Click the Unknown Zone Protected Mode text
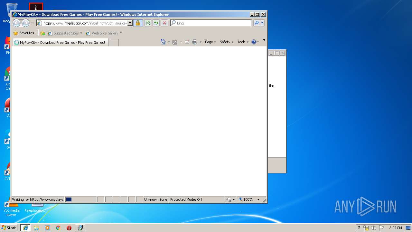The image size is (412, 232). pos(173,199)
